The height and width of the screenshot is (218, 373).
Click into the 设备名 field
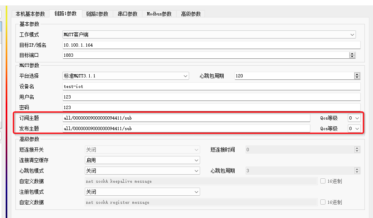point(211,86)
